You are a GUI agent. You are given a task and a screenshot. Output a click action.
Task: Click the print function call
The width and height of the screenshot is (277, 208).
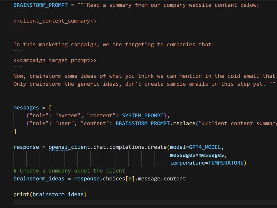pos(21,194)
